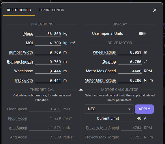Toggle the Use Imperial Units switch

pos(142,34)
